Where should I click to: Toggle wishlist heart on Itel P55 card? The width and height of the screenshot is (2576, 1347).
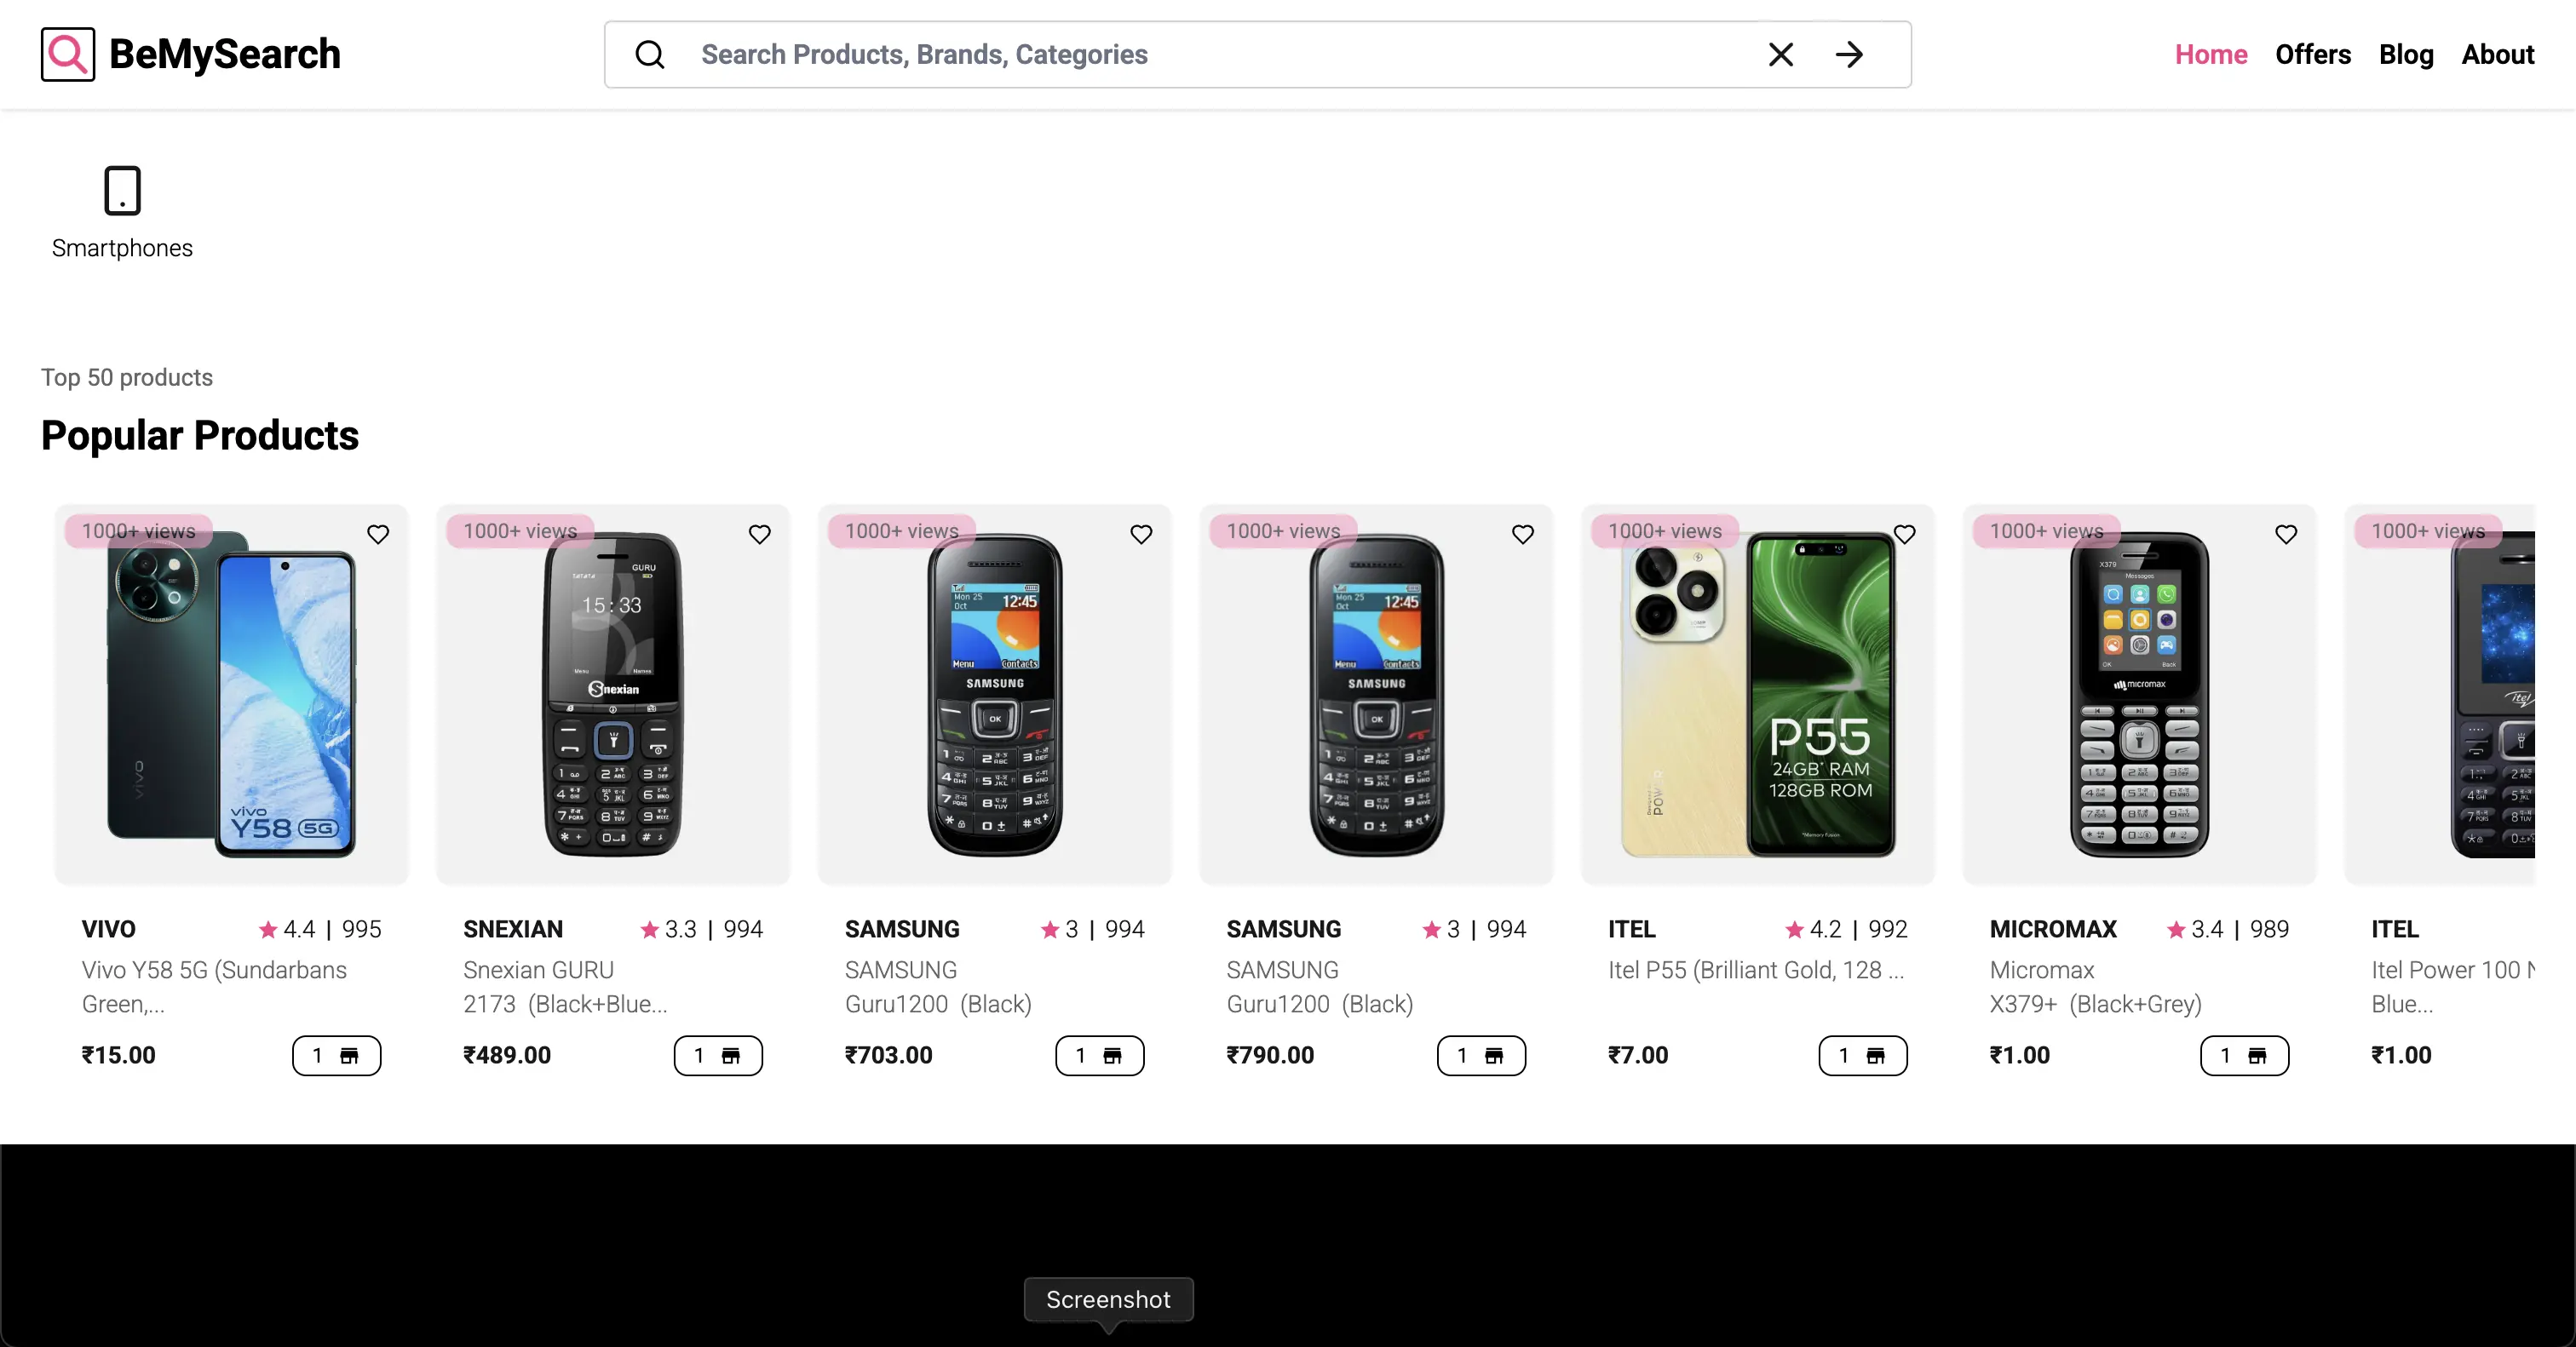1905,535
